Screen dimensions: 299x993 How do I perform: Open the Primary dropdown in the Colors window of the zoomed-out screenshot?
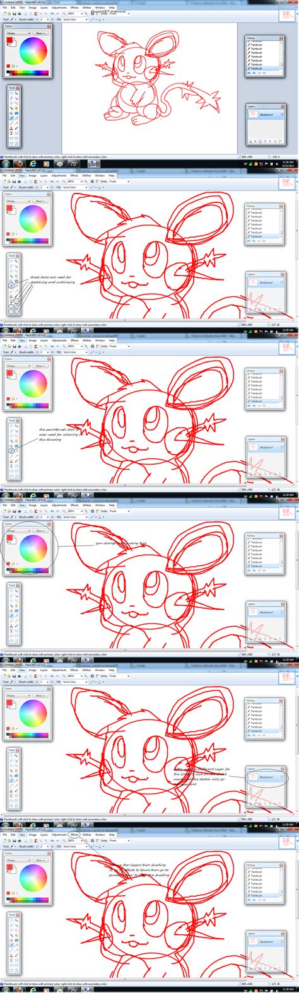coord(18,33)
